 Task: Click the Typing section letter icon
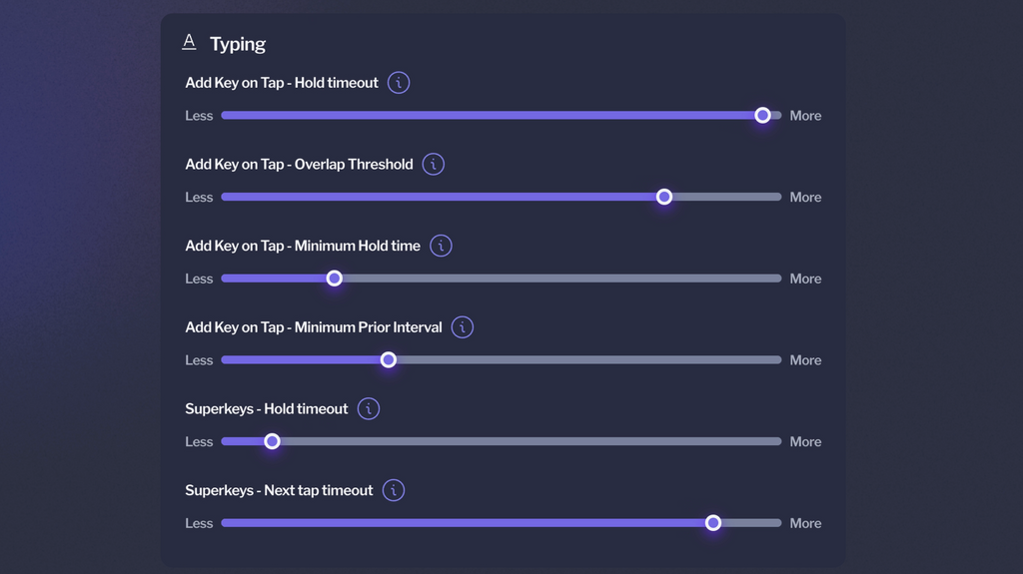pyautogui.click(x=189, y=42)
